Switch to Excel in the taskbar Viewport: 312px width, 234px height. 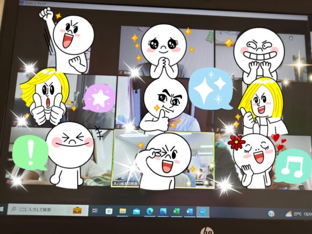pyautogui.click(x=176, y=211)
